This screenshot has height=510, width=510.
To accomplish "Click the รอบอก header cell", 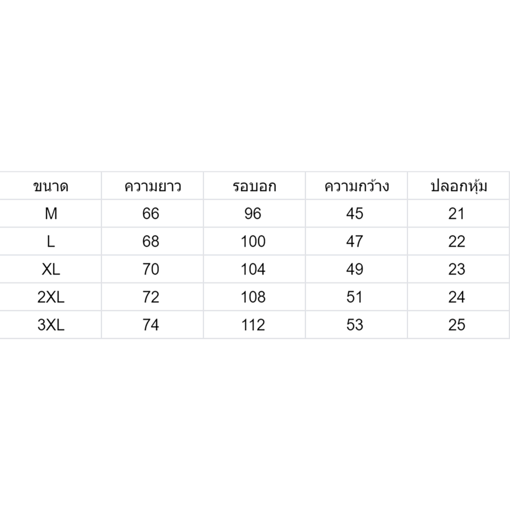I will (255, 186).
